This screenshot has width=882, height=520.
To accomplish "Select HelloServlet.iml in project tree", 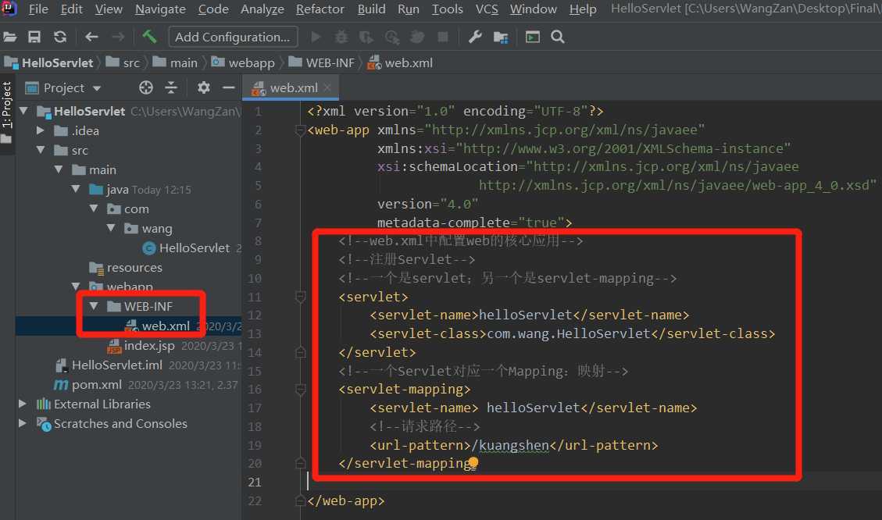I will click(x=116, y=365).
